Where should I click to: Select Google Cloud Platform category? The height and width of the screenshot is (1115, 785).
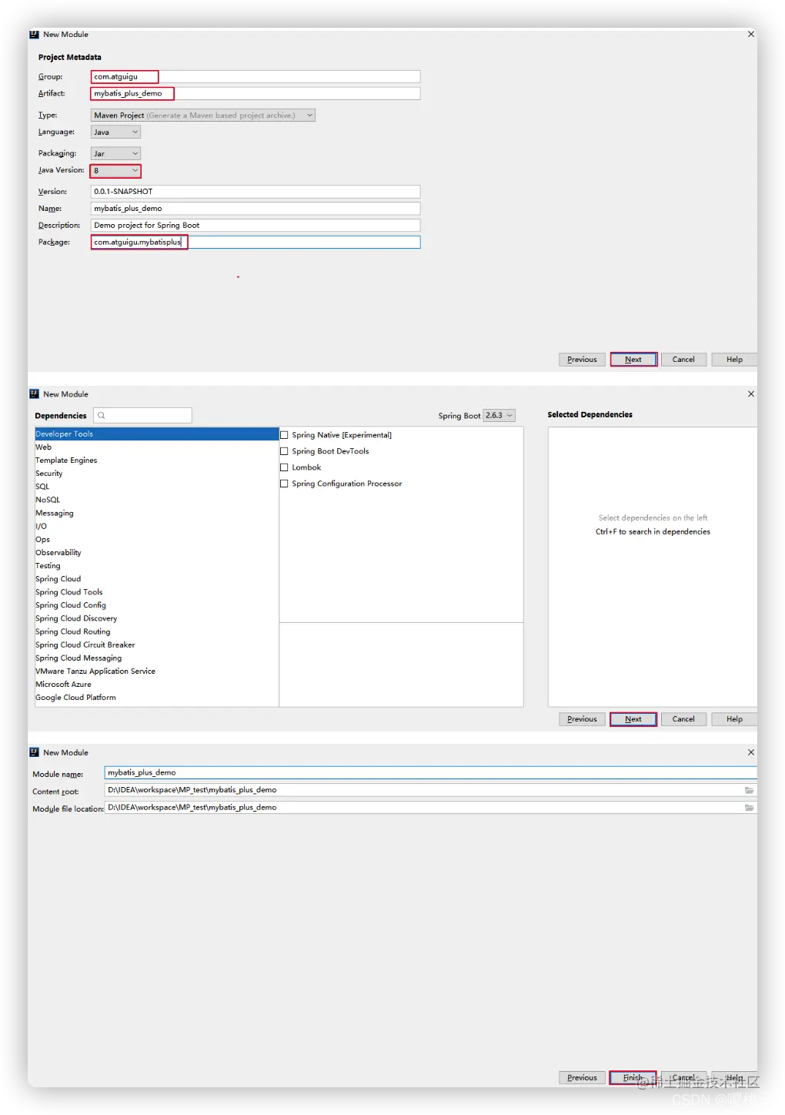[156, 698]
